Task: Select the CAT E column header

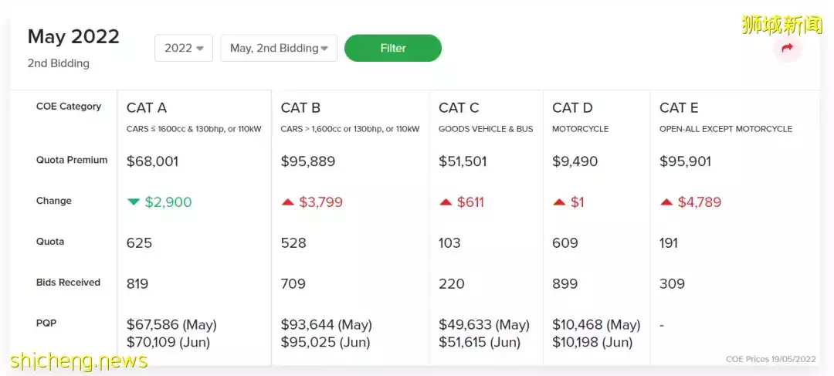Action: click(679, 108)
